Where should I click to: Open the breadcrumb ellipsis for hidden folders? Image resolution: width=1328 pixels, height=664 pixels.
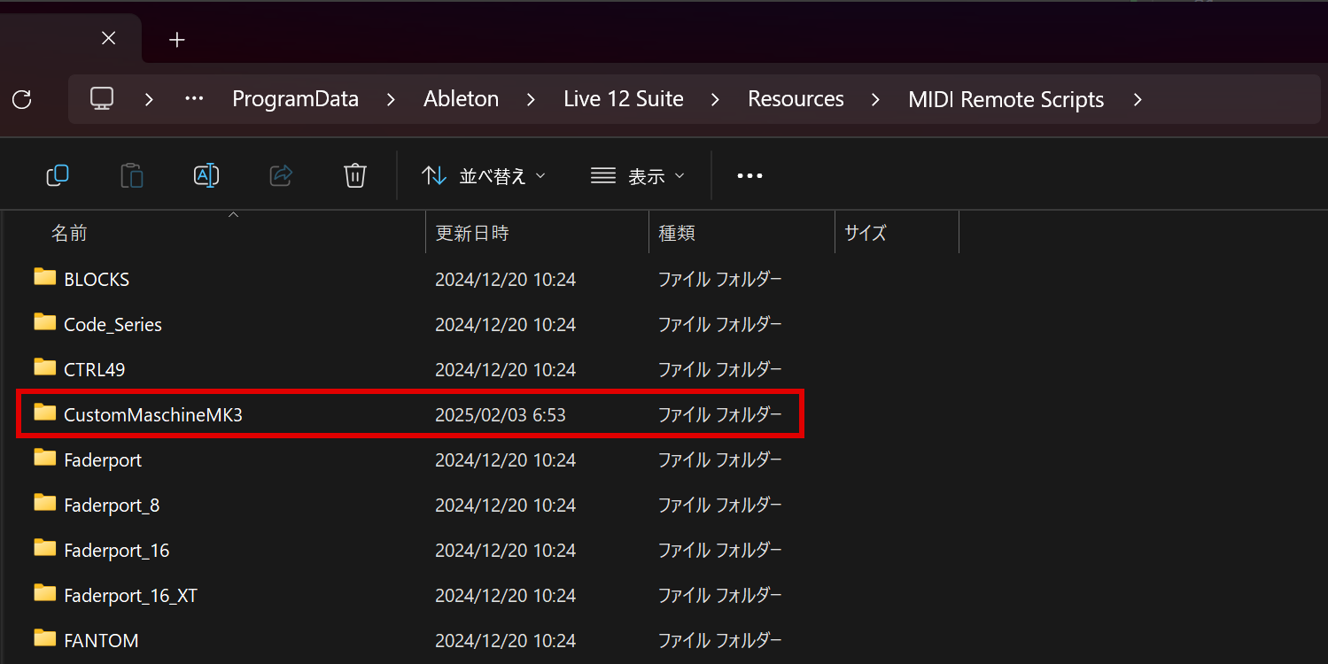coord(194,99)
